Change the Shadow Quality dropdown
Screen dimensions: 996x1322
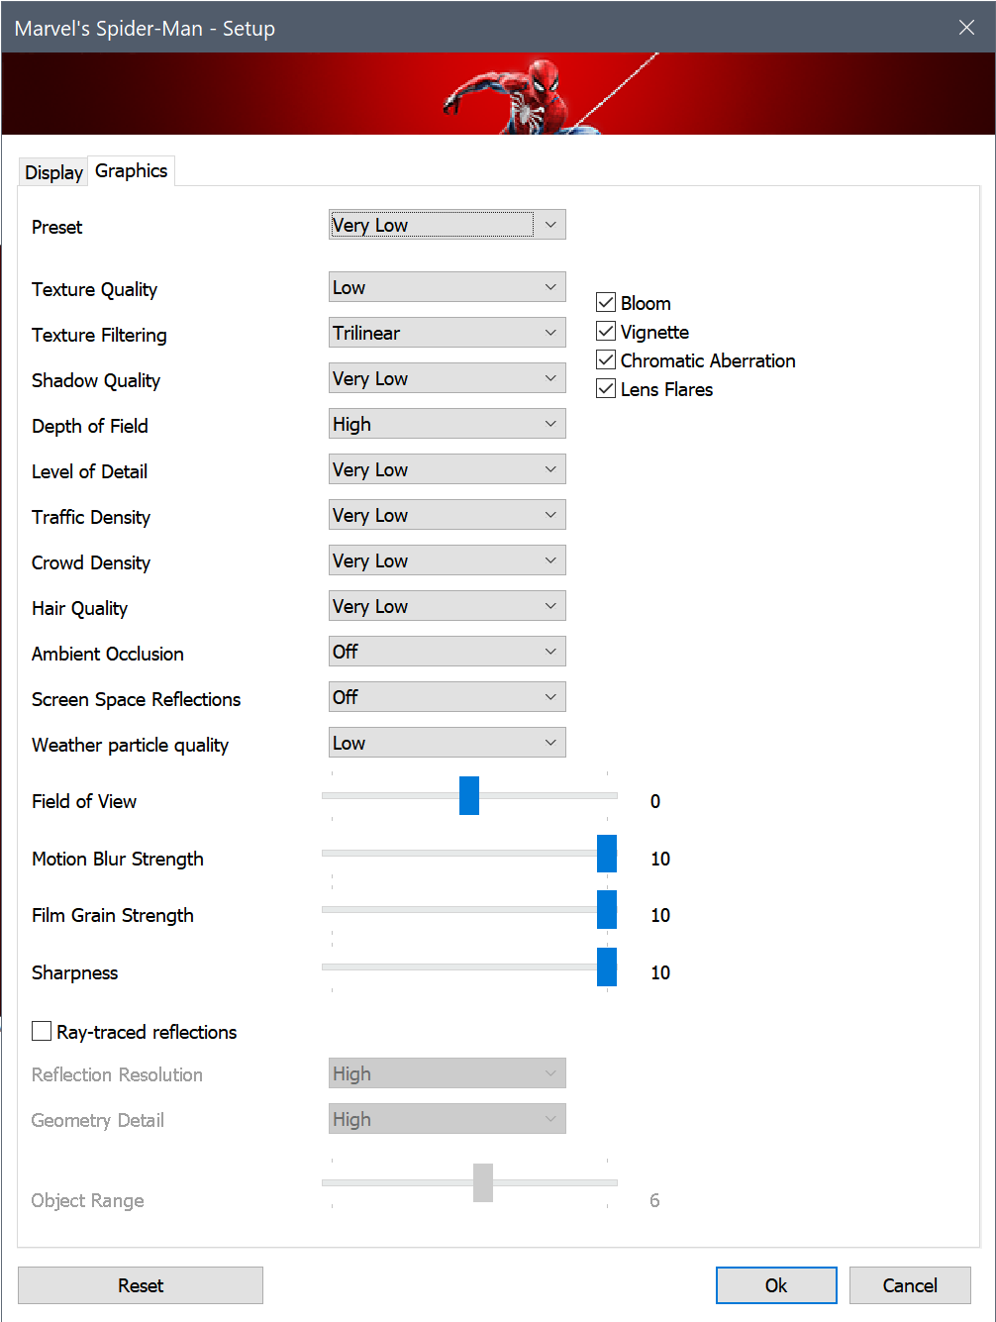[x=448, y=378]
